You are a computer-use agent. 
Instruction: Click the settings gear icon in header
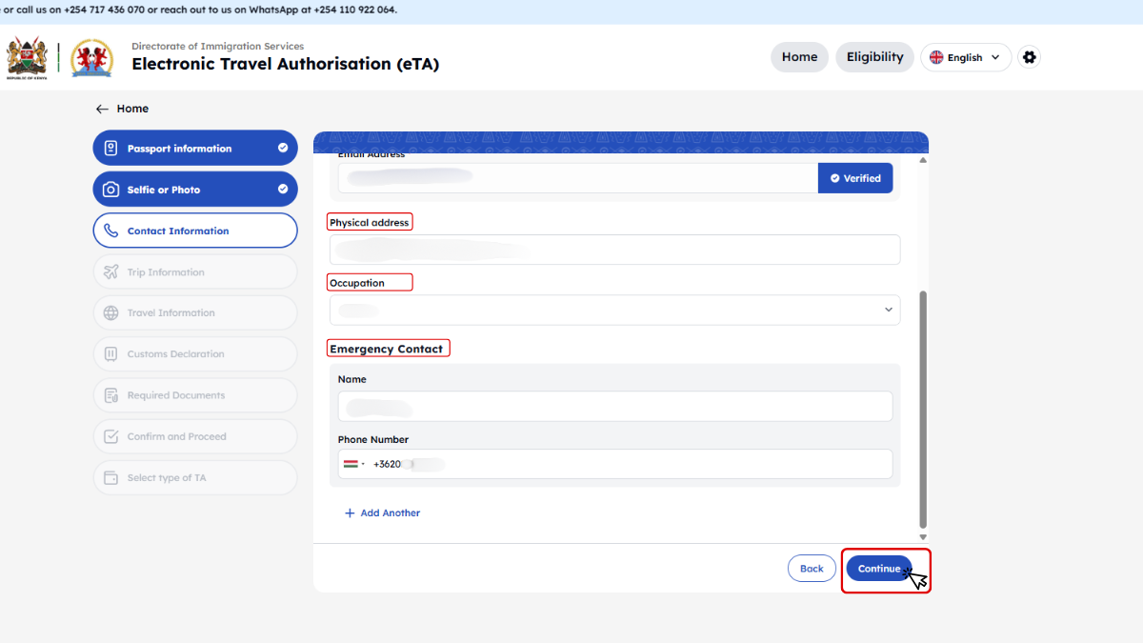(1029, 57)
